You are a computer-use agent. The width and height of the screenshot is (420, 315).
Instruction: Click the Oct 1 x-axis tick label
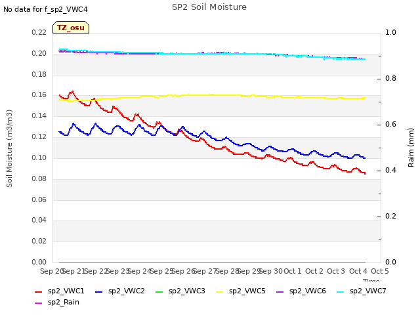[x=292, y=271]
